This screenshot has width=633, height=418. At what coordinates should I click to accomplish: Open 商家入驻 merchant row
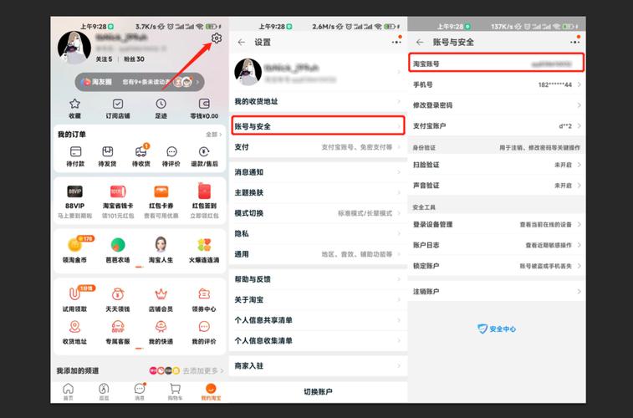coord(318,365)
